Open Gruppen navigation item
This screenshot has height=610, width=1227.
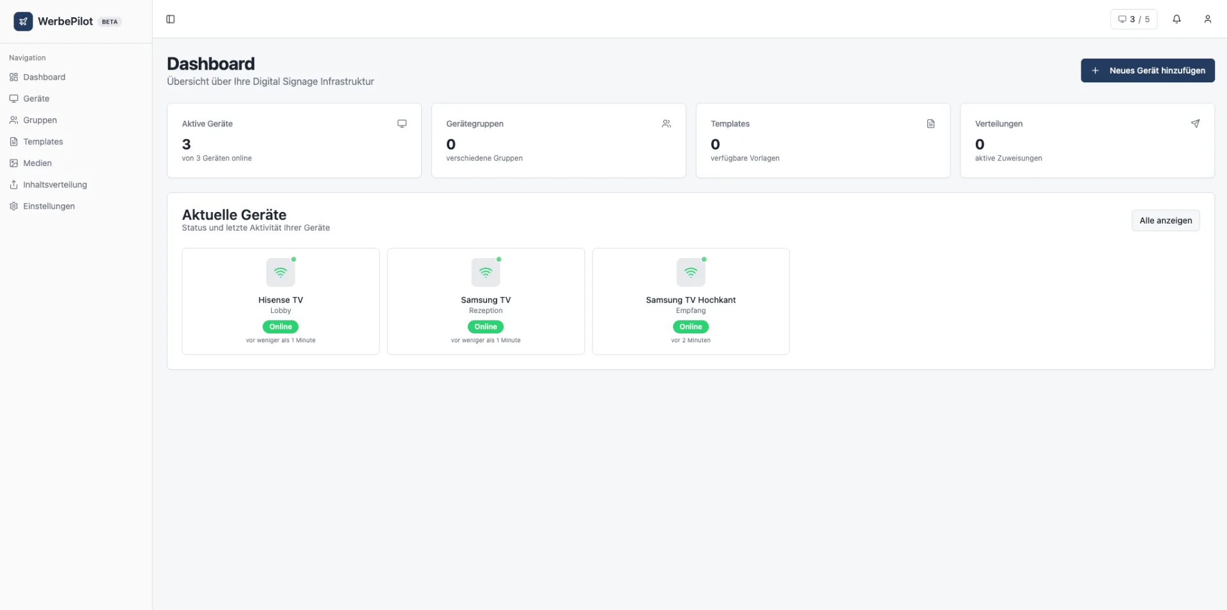point(76,120)
